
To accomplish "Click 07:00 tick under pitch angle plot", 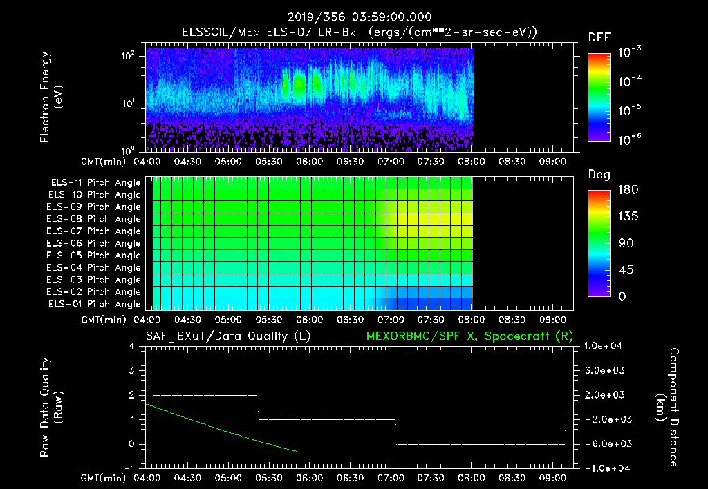I will [391, 320].
